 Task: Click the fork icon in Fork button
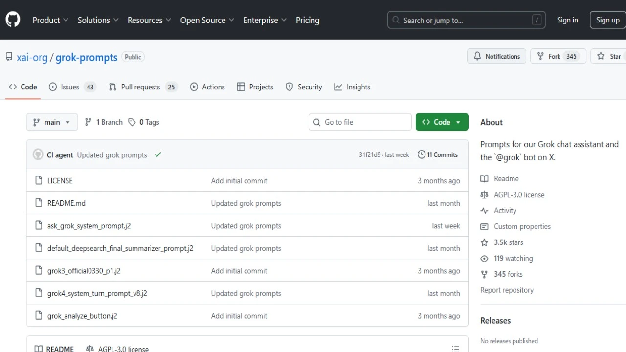pos(540,56)
